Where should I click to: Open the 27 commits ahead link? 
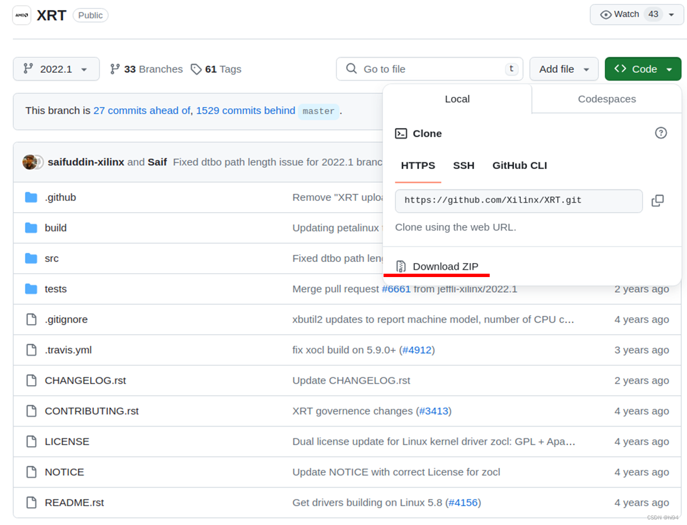[x=142, y=111]
